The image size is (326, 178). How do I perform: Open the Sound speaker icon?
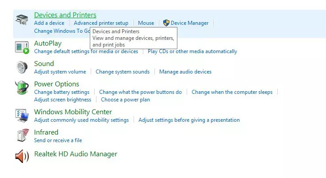tap(22, 67)
